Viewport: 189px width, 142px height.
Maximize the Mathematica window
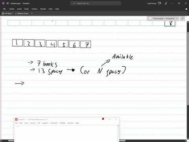pos(110,120)
